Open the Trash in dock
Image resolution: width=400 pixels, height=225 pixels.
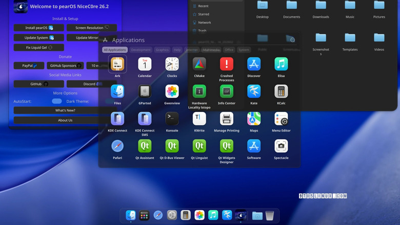point(269,216)
